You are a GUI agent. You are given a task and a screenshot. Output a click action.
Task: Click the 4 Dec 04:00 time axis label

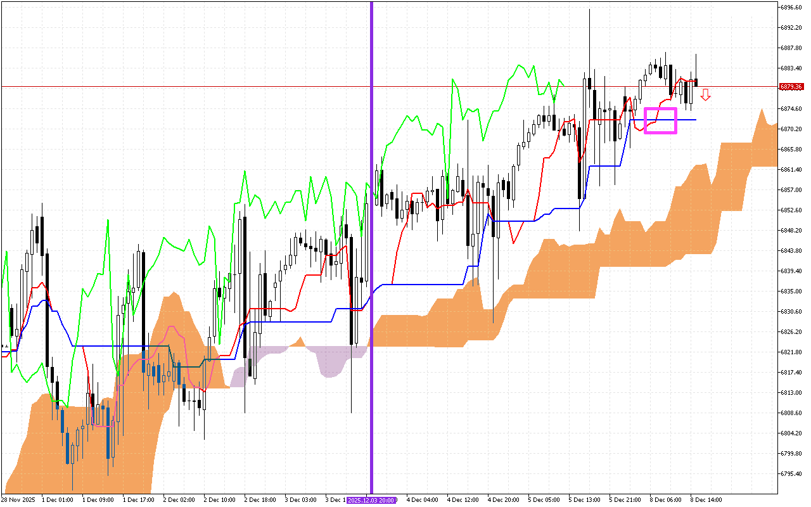click(423, 500)
